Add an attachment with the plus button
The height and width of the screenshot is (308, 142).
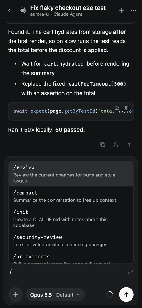pos(15,295)
